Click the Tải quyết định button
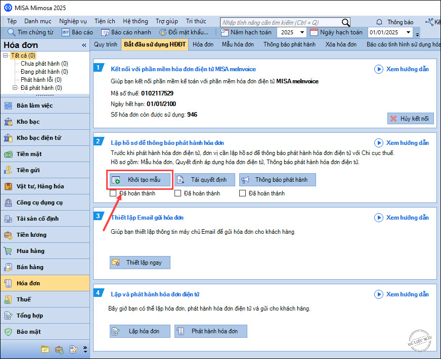441x359 pixels. [x=205, y=180]
